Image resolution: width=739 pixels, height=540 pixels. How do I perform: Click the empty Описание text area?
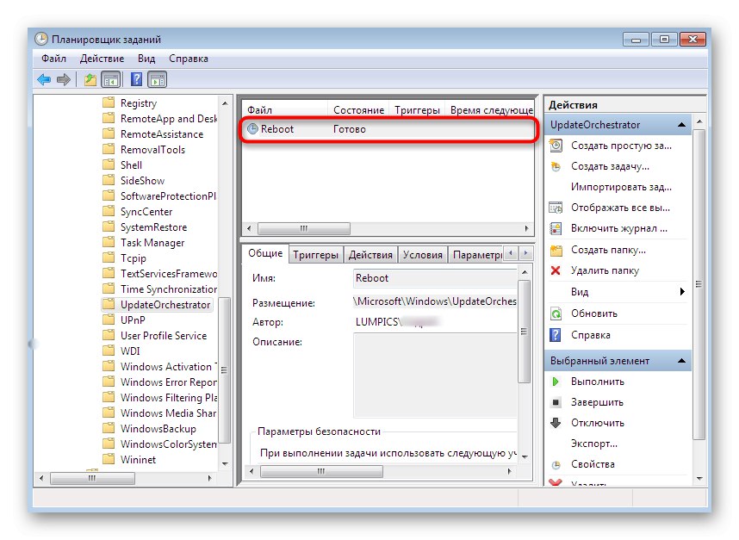tap(435, 376)
